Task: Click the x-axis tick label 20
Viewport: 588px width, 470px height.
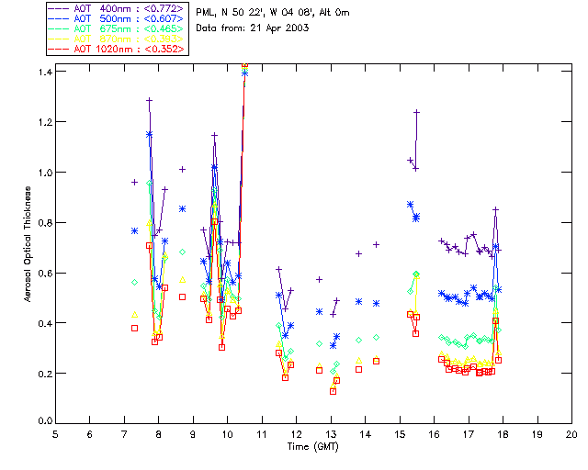Action: [571, 434]
